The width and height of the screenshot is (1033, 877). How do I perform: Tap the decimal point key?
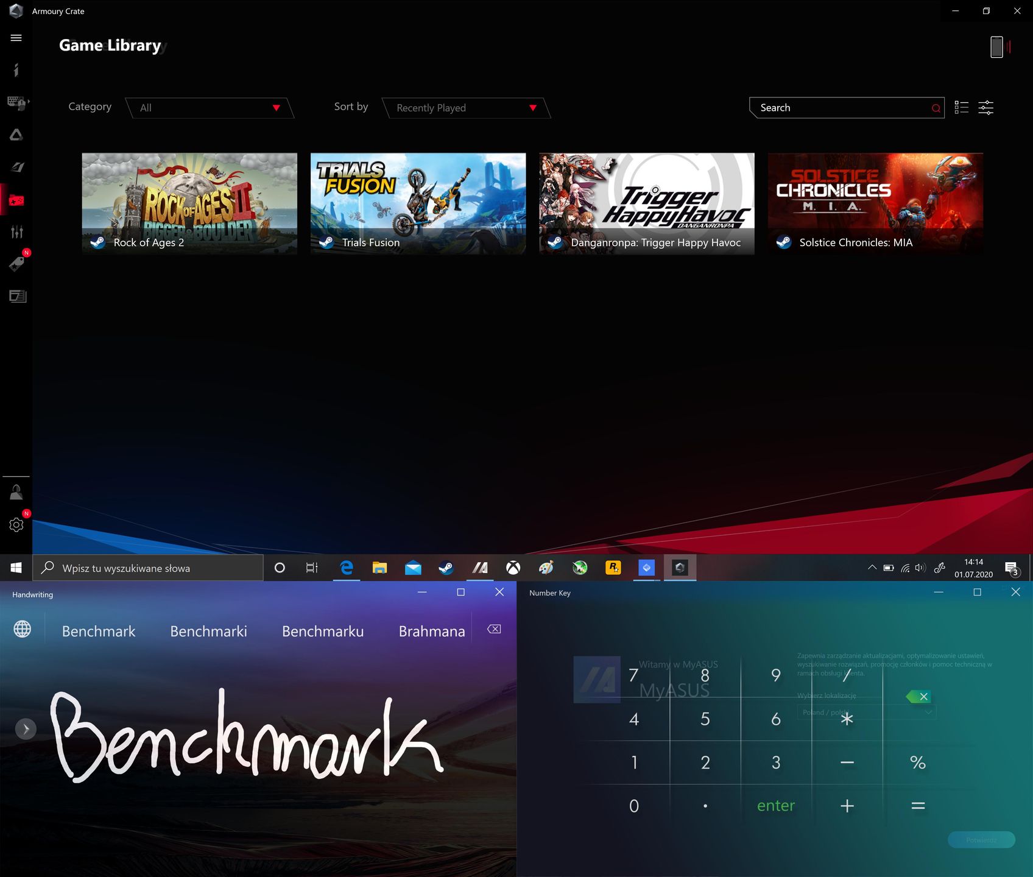pos(705,806)
